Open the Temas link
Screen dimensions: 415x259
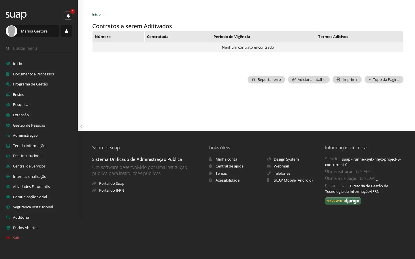click(x=221, y=173)
